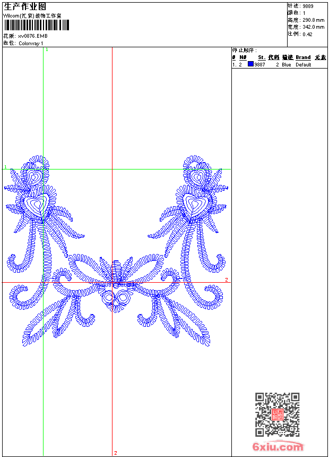Click the 'Blue' description cell
The height and width of the screenshot is (457, 329).
coord(286,65)
